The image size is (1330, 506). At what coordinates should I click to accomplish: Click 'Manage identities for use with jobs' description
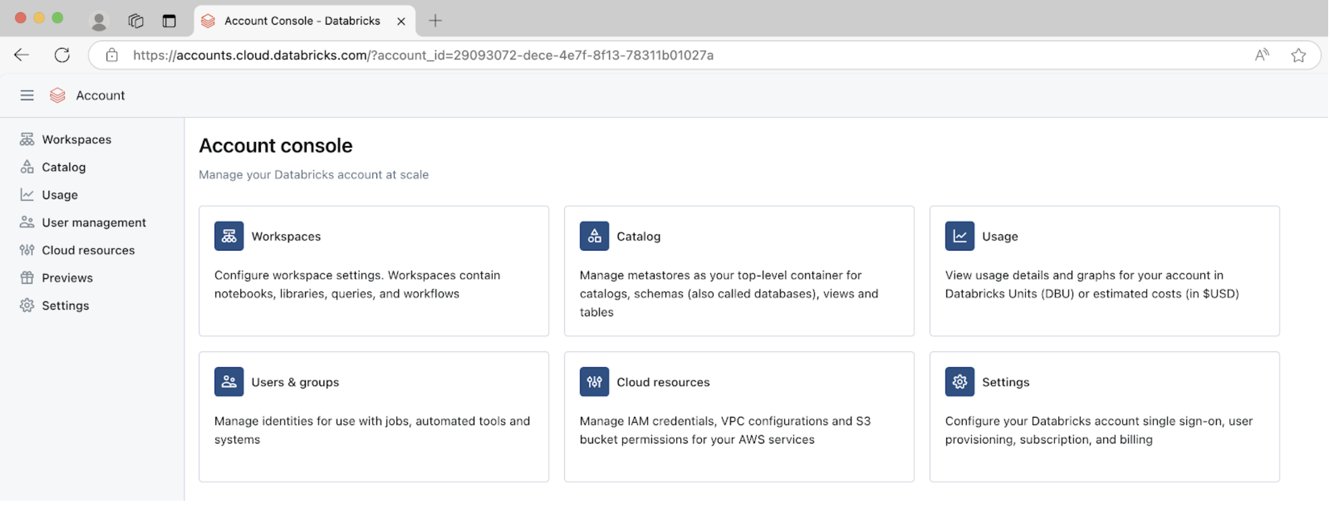(372, 430)
